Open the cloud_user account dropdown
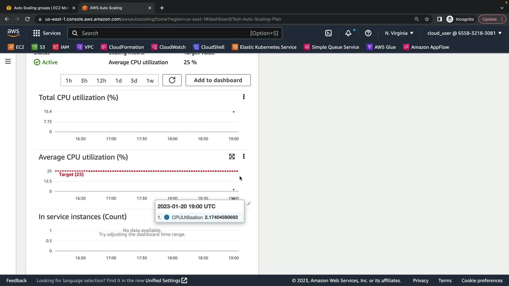Image resolution: width=509 pixels, height=286 pixels. [x=464, y=33]
